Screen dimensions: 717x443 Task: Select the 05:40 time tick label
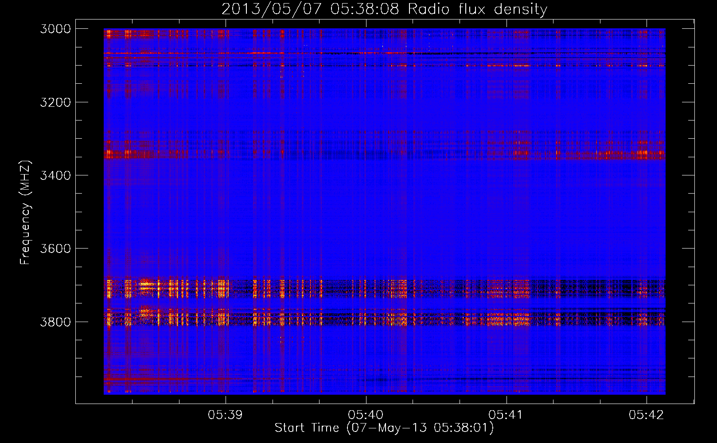[366, 415]
